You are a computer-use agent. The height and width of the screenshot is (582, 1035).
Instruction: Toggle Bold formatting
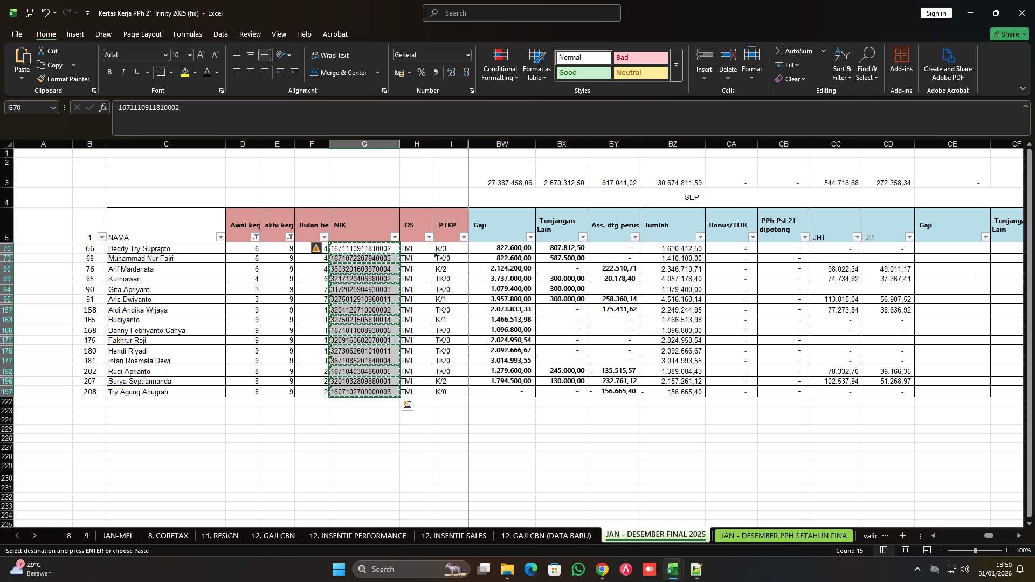pyautogui.click(x=109, y=72)
